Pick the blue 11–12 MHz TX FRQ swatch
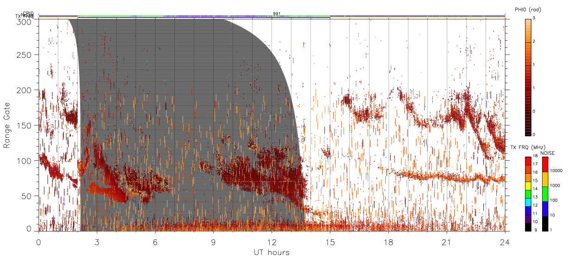The width and height of the screenshot is (568, 262). click(528, 210)
